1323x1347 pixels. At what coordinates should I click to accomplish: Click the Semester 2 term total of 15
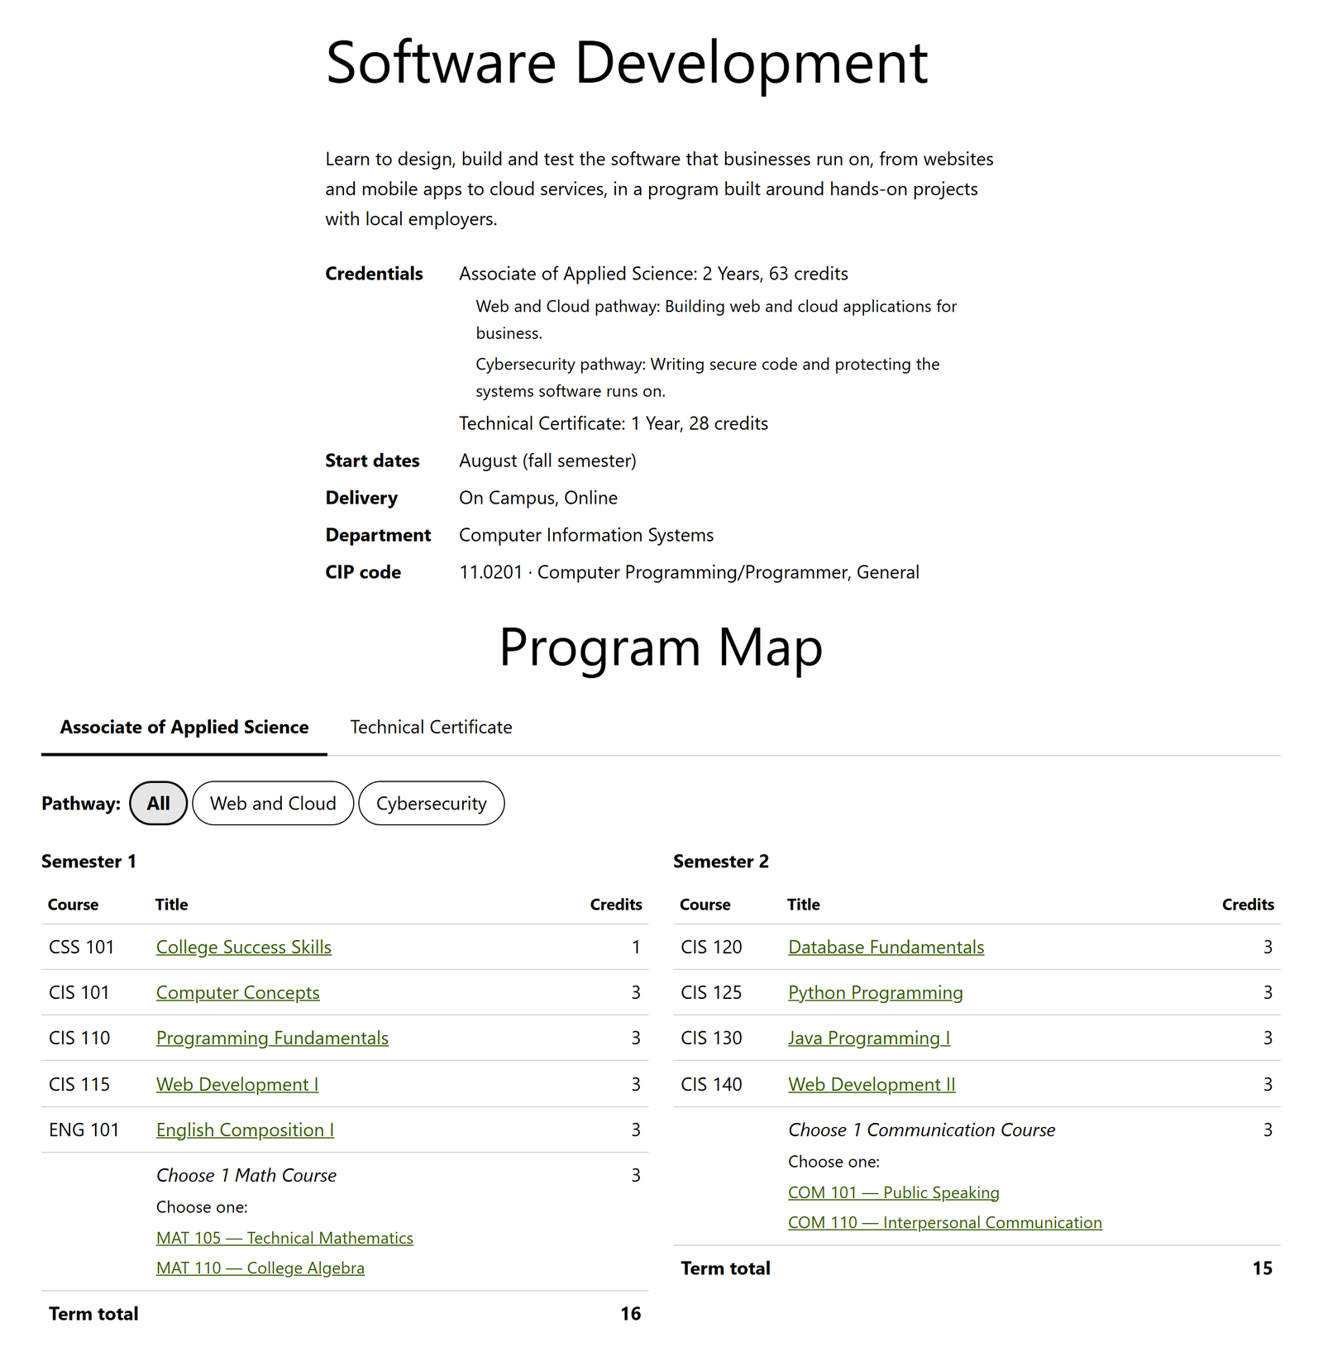click(1263, 1268)
